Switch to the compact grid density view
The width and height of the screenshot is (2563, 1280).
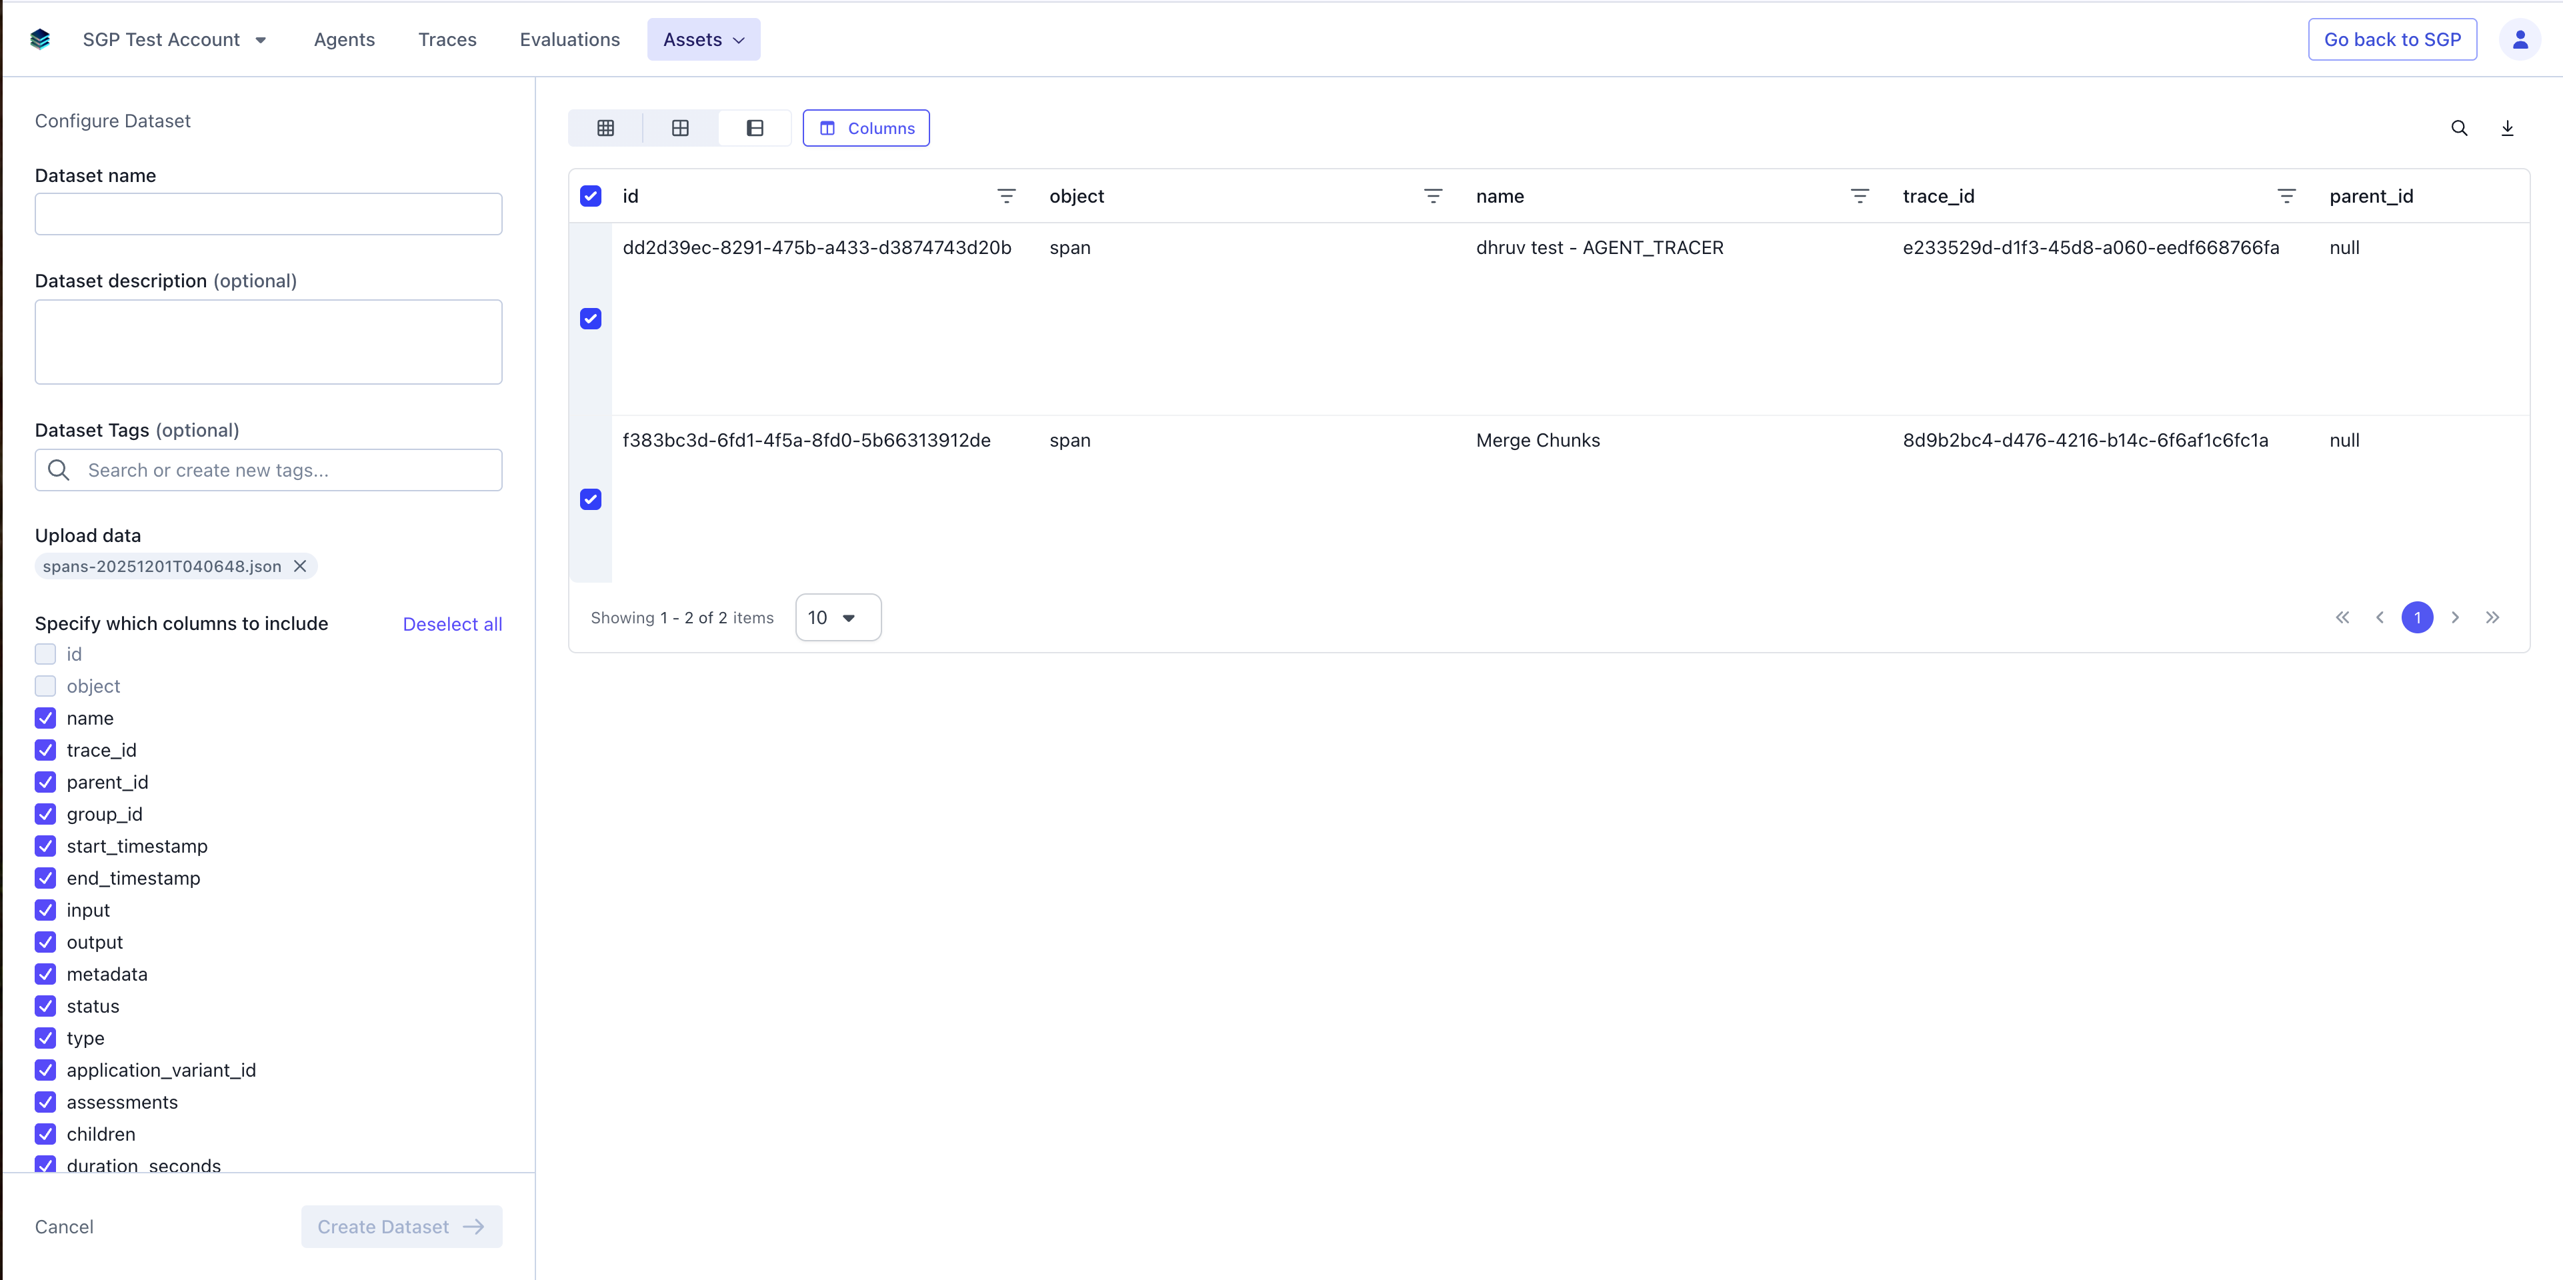coord(605,128)
